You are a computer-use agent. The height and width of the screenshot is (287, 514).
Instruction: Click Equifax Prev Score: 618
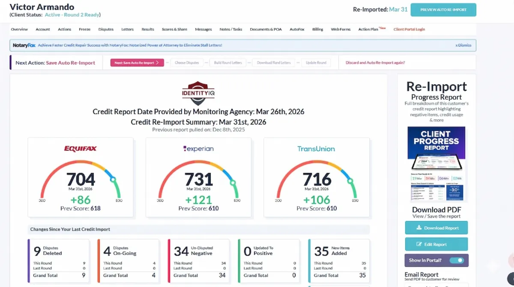point(81,209)
